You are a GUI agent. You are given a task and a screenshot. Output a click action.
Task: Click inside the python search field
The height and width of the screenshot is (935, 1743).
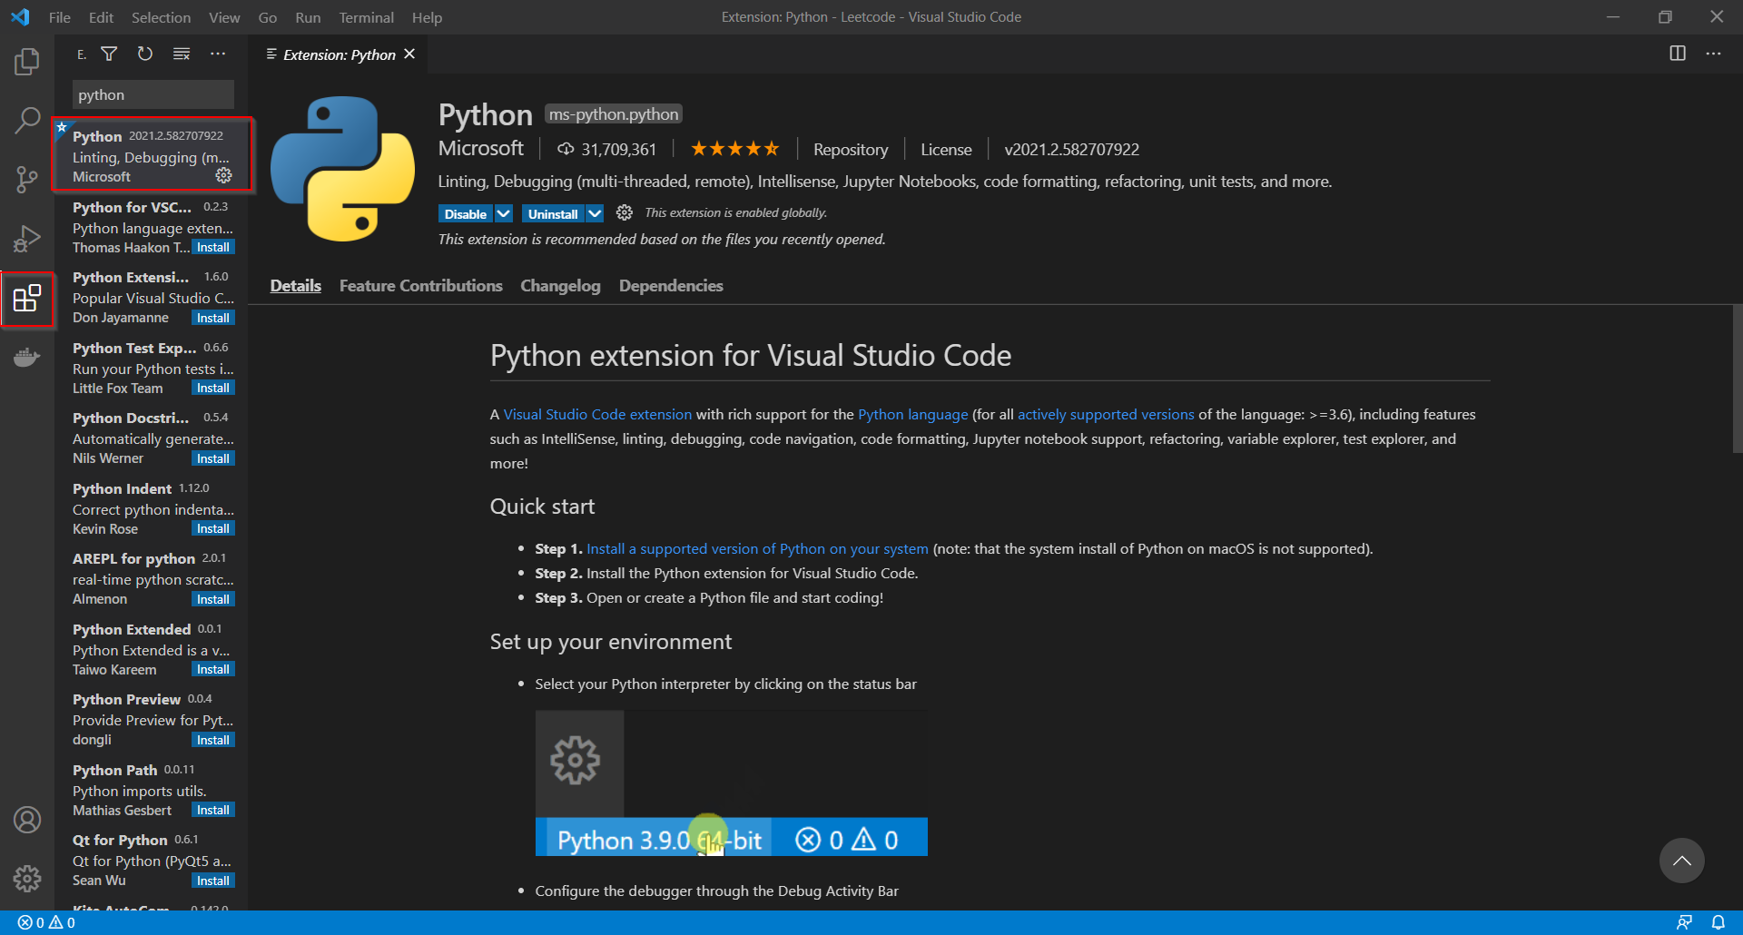tap(153, 94)
